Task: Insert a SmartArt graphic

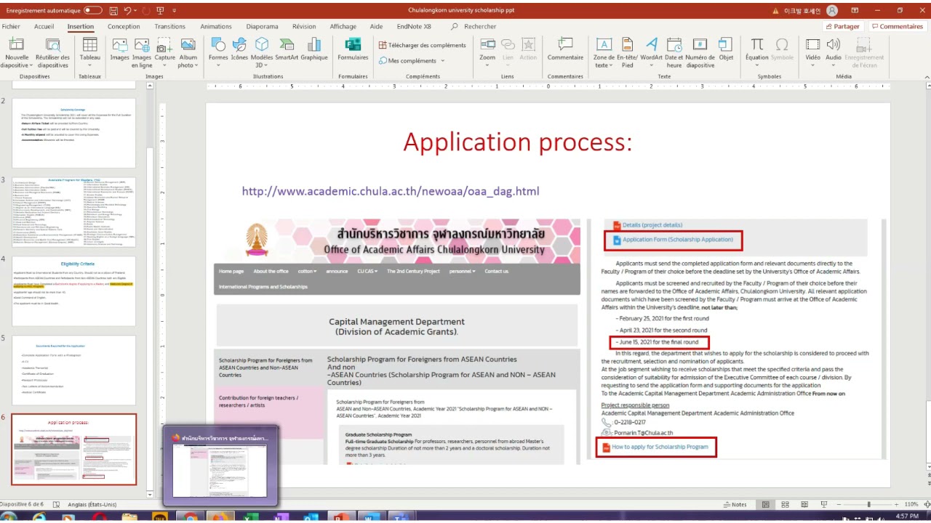Action: coord(287,49)
